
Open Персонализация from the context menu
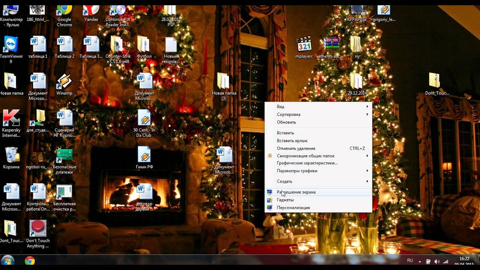tap(318, 208)
